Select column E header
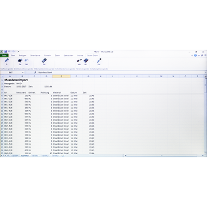Screen dimensions: 207x207 point(61,76)
